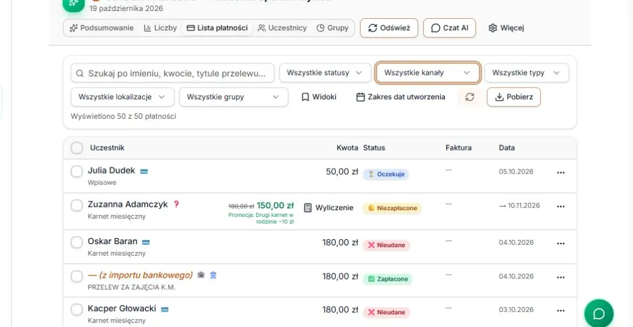Open the Więcej settings menu

pos(506,28)
